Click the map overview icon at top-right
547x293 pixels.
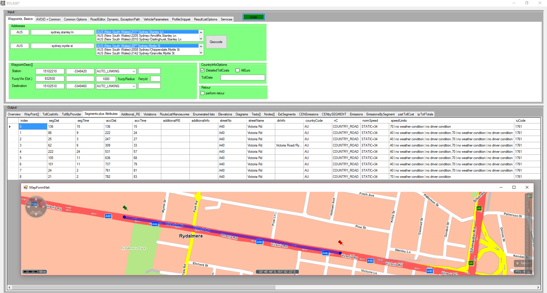530,196
